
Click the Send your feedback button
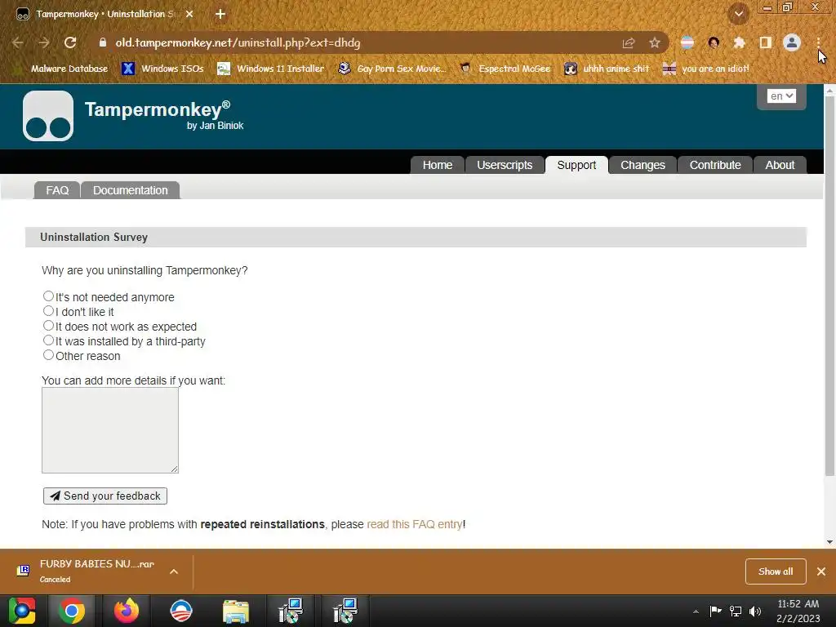[105, 496]
